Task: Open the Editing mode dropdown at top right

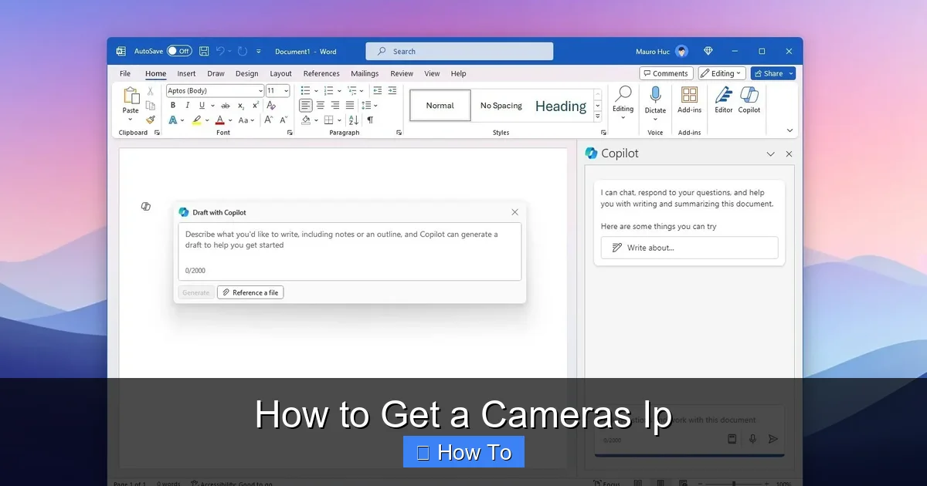Action: 722,73
